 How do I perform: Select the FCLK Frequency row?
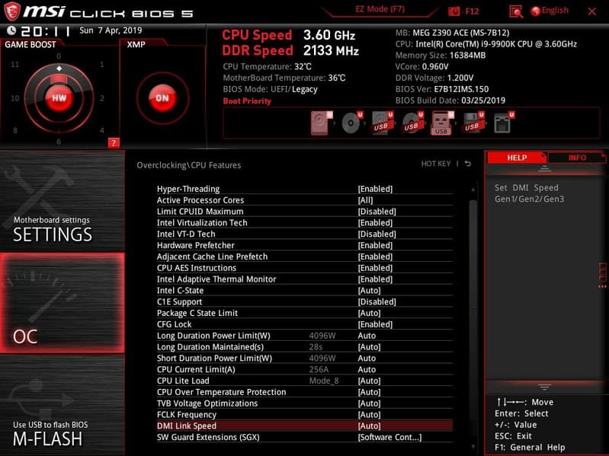[x=305, y=414]
